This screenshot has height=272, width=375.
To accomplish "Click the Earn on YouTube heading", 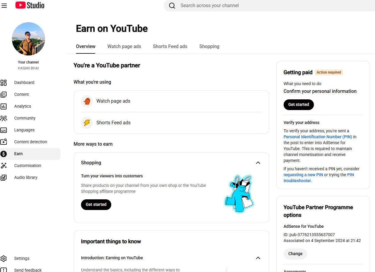I will tap(112, 28).
